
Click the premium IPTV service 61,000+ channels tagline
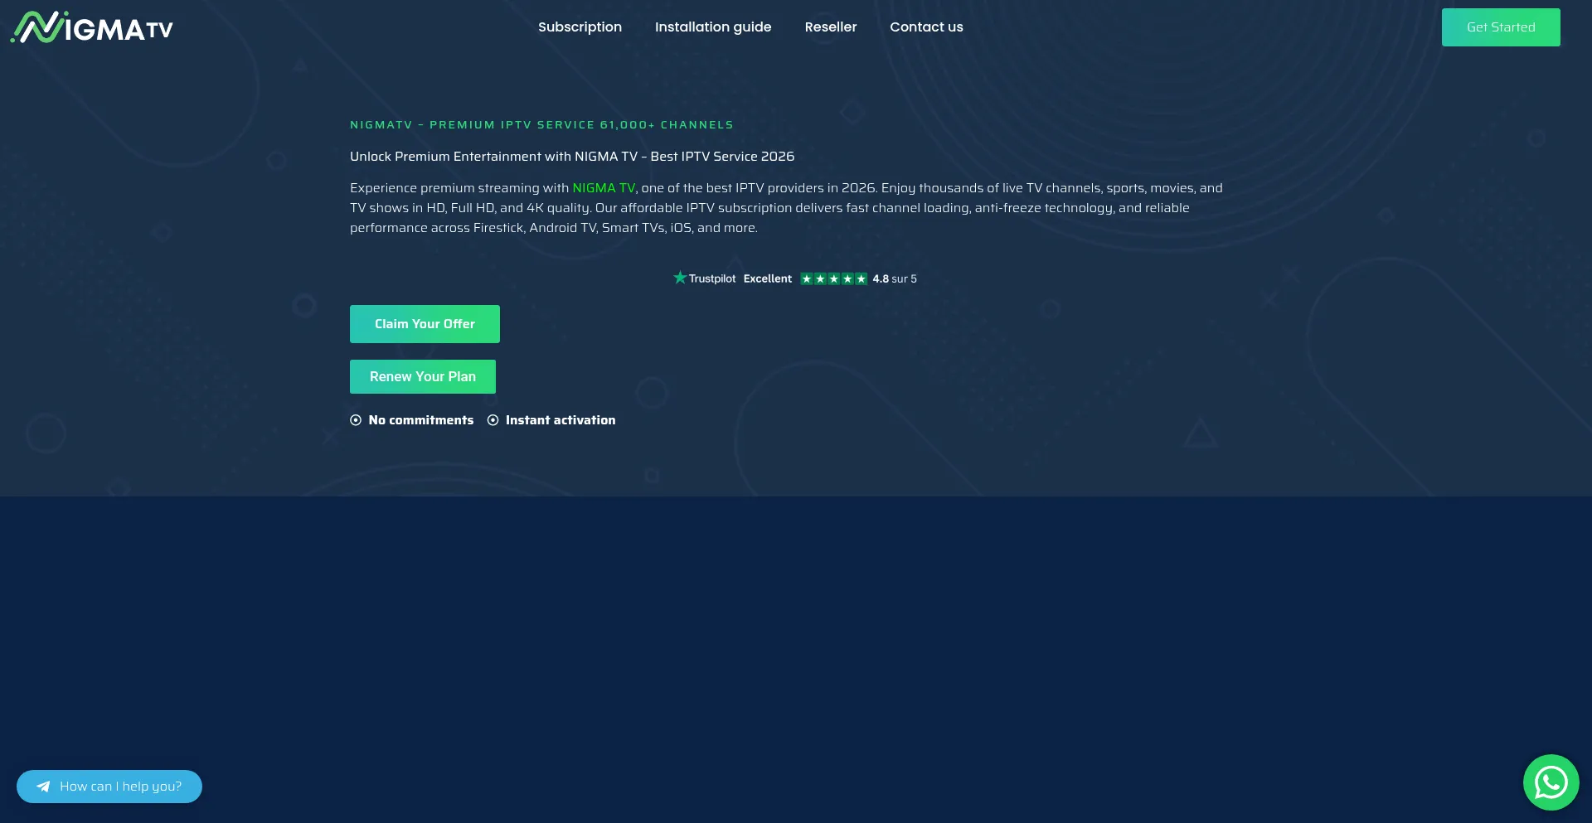[x=541, y=124]
